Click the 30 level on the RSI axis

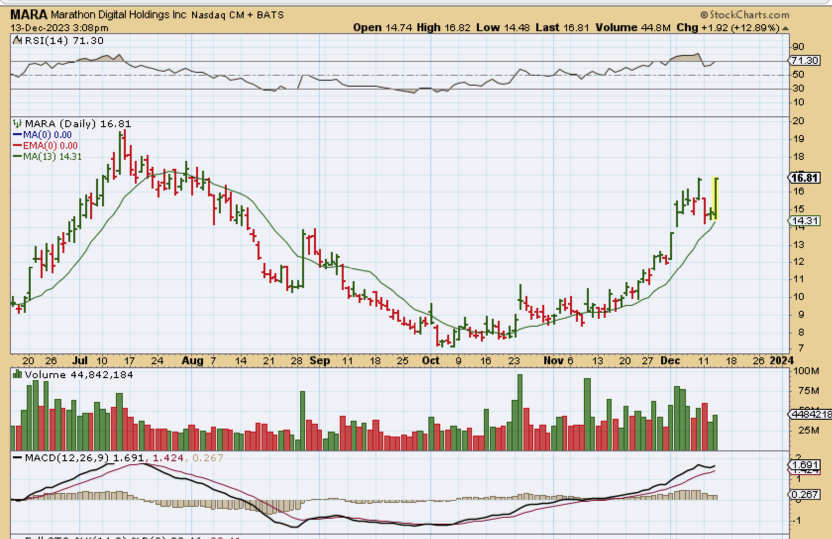pos(798,89)
